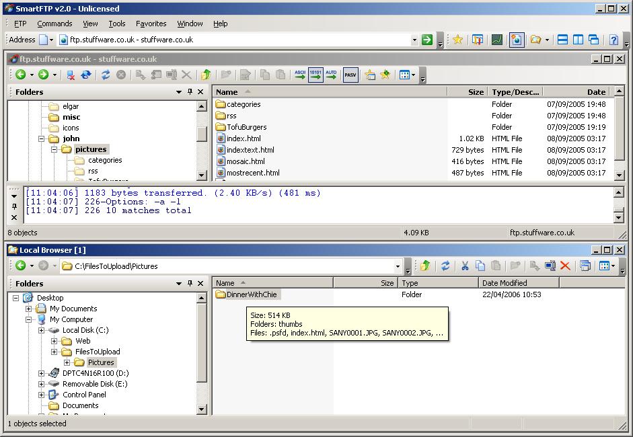The width and height of the screenshot is (633, 437).
Task: Refresh the remote FTP file listing
Action: click(x=106, y=75)
